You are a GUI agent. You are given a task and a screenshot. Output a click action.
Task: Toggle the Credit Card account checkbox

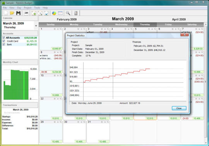(4, 41)
